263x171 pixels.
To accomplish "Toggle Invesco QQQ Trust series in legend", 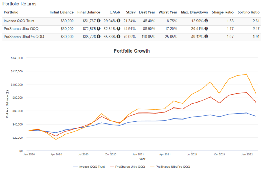I will point(89,167).
